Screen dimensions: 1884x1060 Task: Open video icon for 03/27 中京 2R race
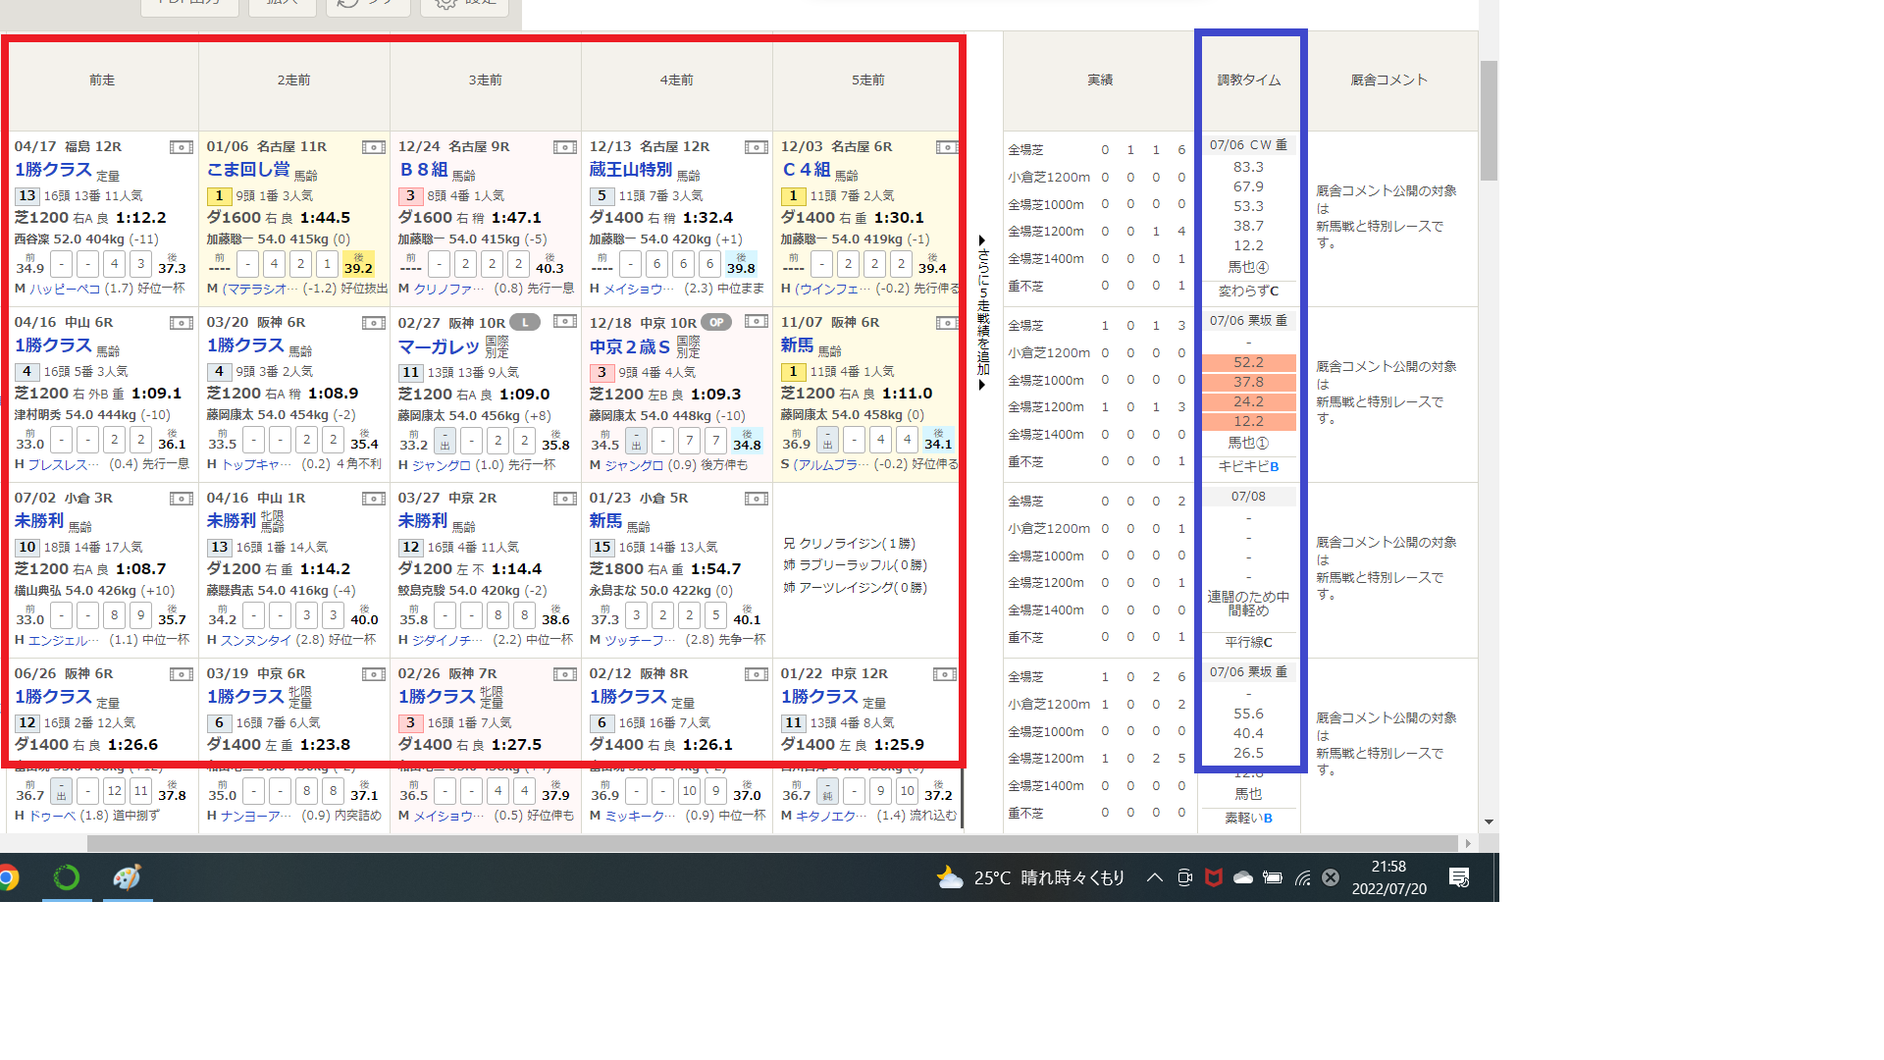point(564,499)
